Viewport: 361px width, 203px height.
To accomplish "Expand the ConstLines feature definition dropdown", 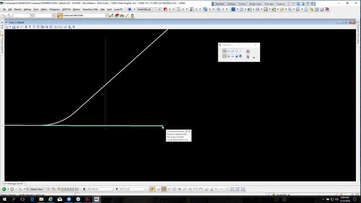I will 107,15.
